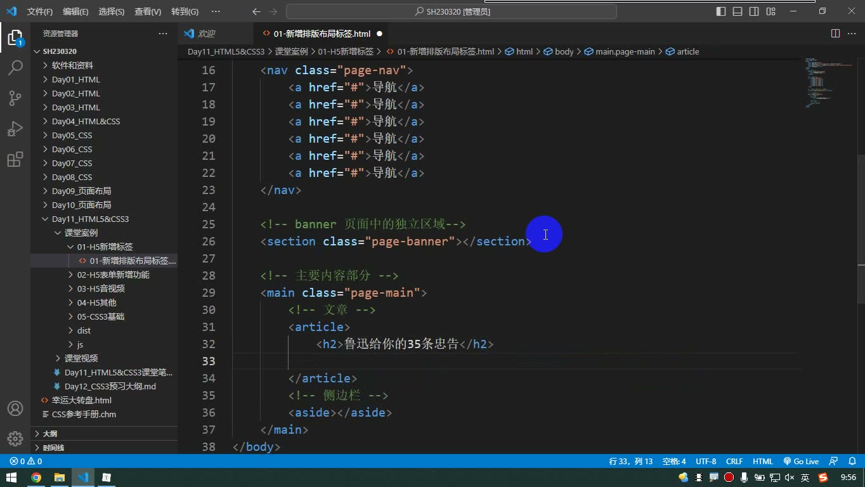
Task: Toggle the secondary side bar layout button
Action: (754, 11)
